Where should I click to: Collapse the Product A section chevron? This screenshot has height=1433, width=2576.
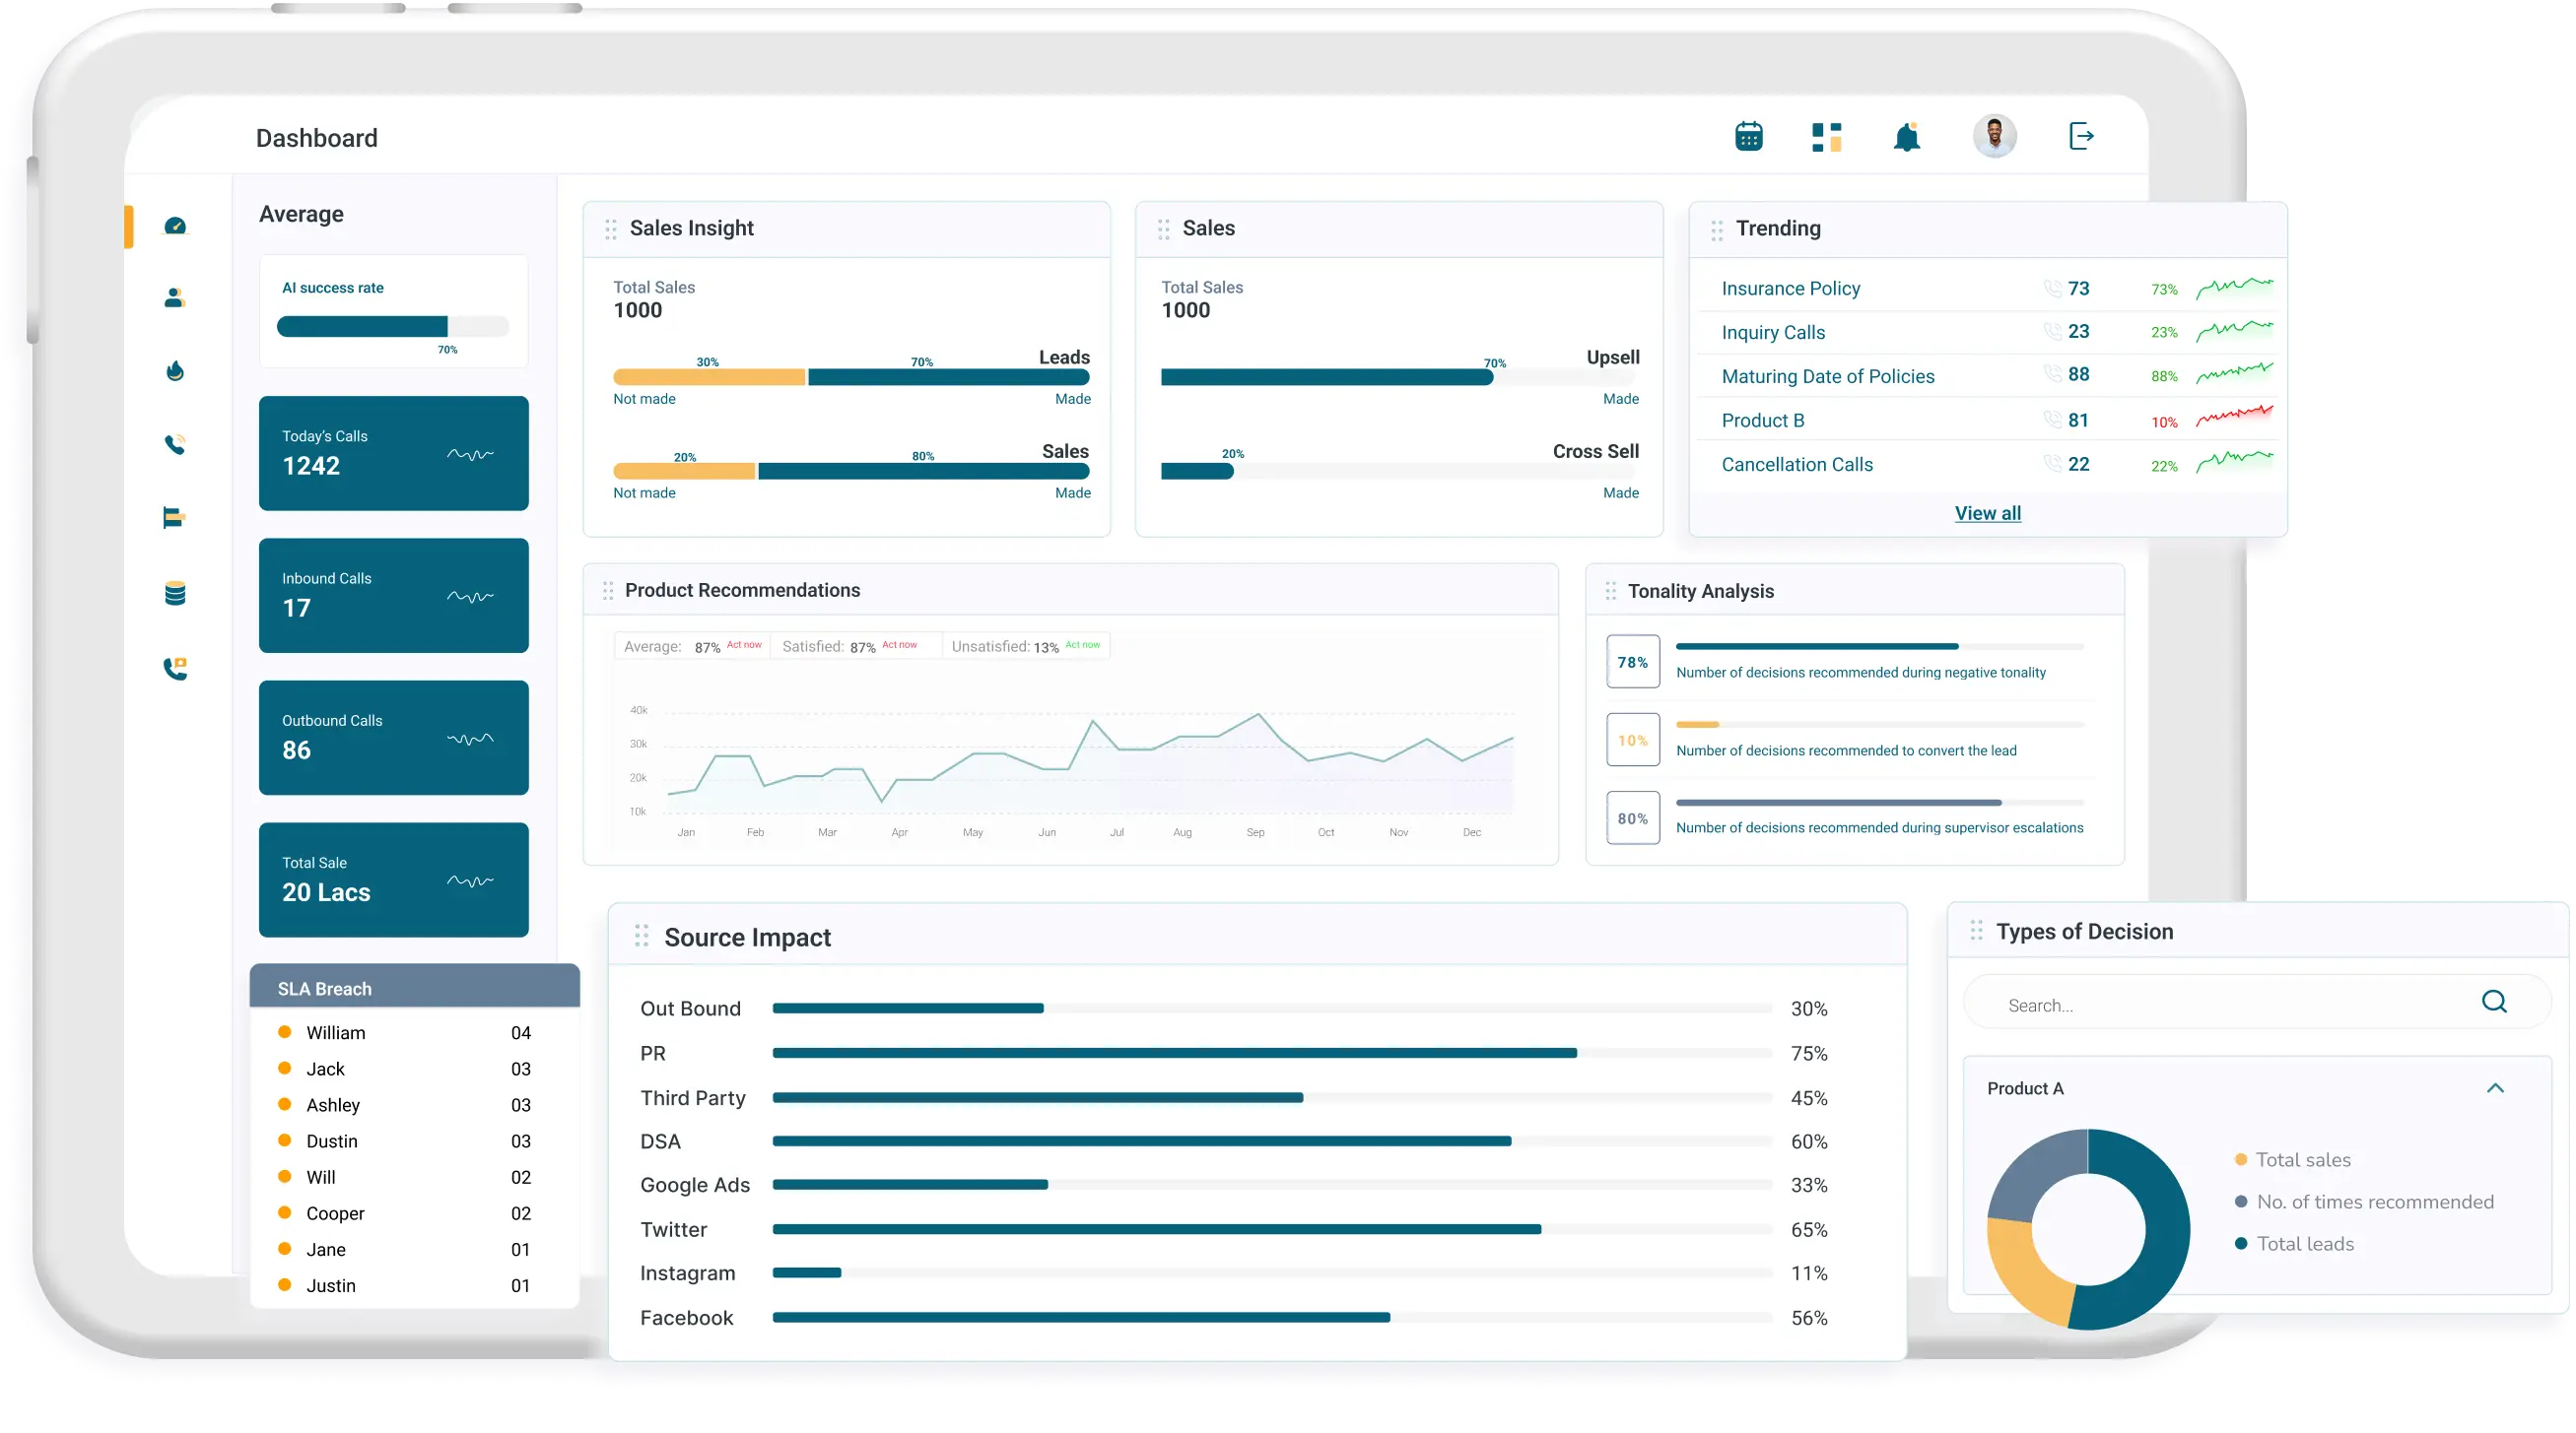pyautogui.click(x=2495, y=1088)
